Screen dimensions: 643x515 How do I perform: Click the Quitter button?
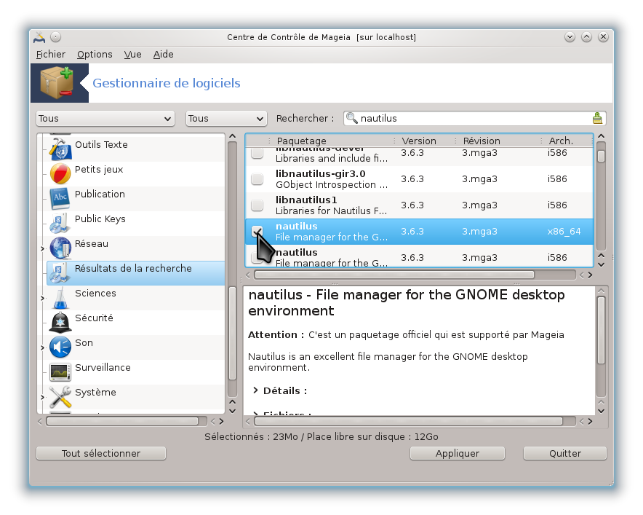(x=564, y=453)
